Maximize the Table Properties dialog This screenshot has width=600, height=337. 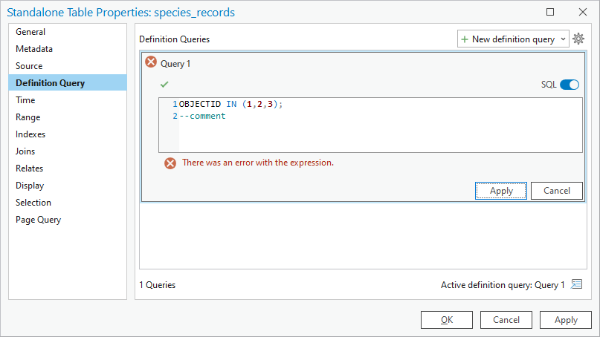coord(550,12)
